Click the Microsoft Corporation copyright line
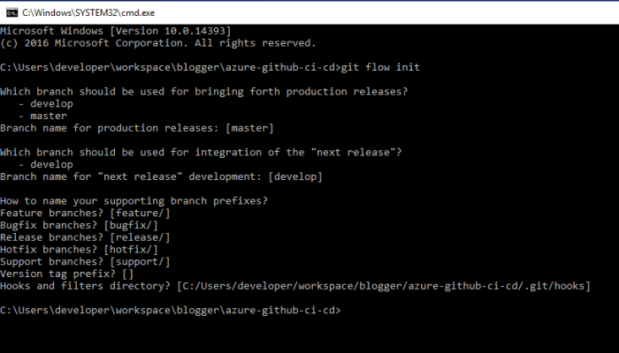Image resolution: width=619 pixels, height=353 pixels. pyautogui.click(x=157, y=42)
